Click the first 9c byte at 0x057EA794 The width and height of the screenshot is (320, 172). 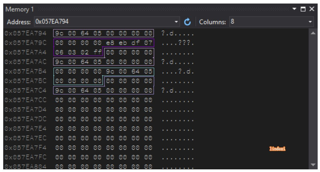(59, 33)
